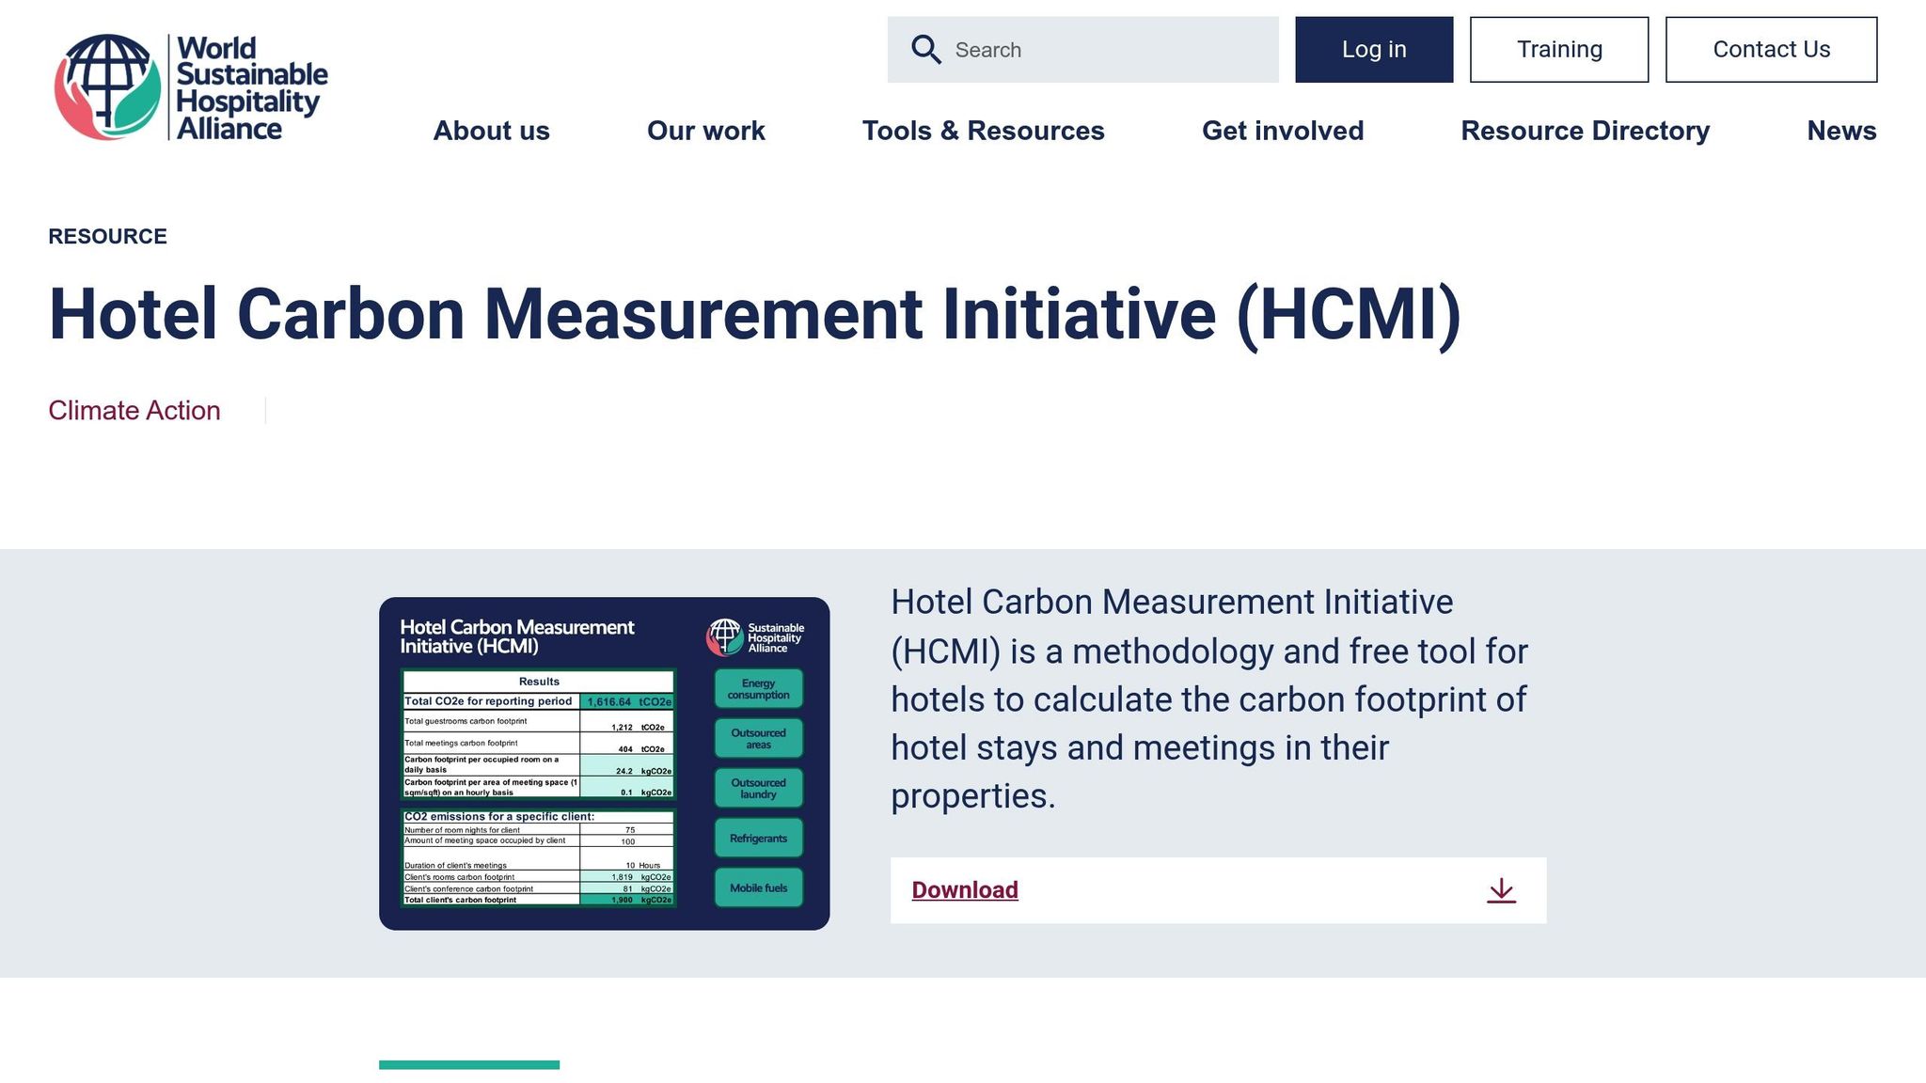Click the download arrow icon
1926x1083 pixels.
coord(1502,891)
